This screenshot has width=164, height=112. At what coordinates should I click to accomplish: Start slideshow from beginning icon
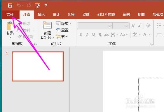tap(37, 6)
